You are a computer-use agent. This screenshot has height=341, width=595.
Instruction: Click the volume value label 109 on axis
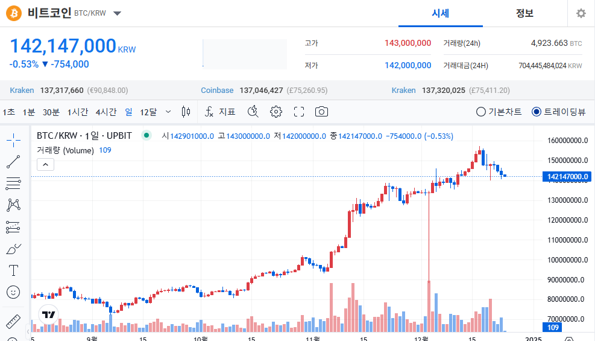(x=552, y=327)
